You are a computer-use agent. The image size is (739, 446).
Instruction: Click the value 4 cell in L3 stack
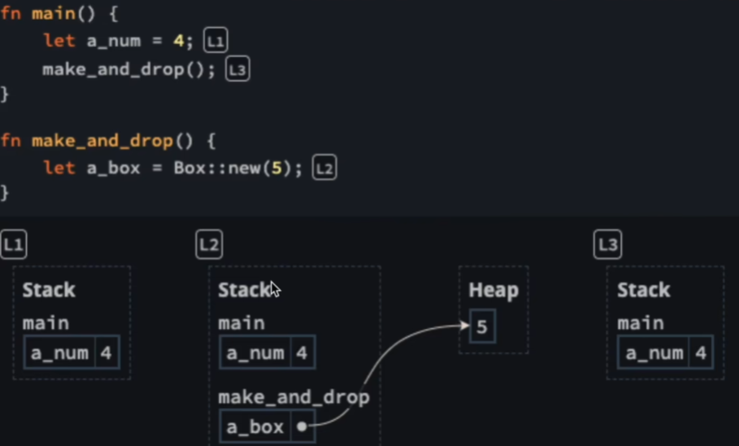click(x=701, y=353)
